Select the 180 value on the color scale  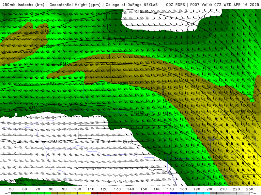183,189
